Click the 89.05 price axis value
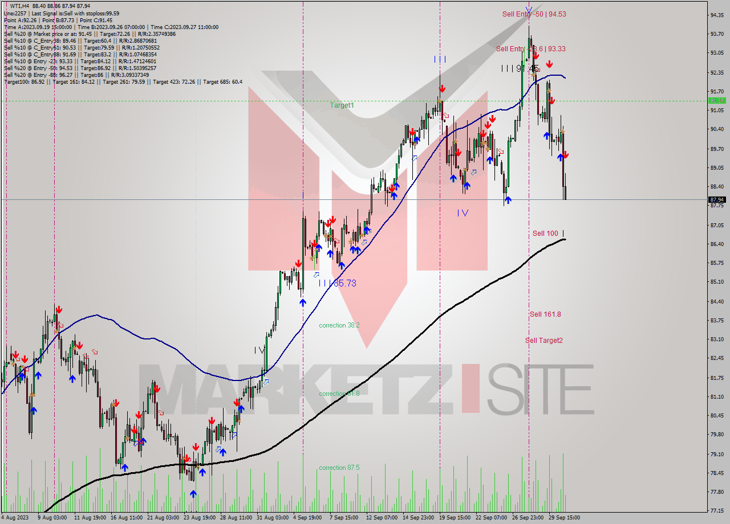This screenshot has height=524, width=730. coord(717,167)
